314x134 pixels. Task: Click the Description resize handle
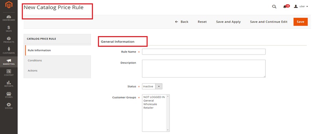click(x=264, y=76)
